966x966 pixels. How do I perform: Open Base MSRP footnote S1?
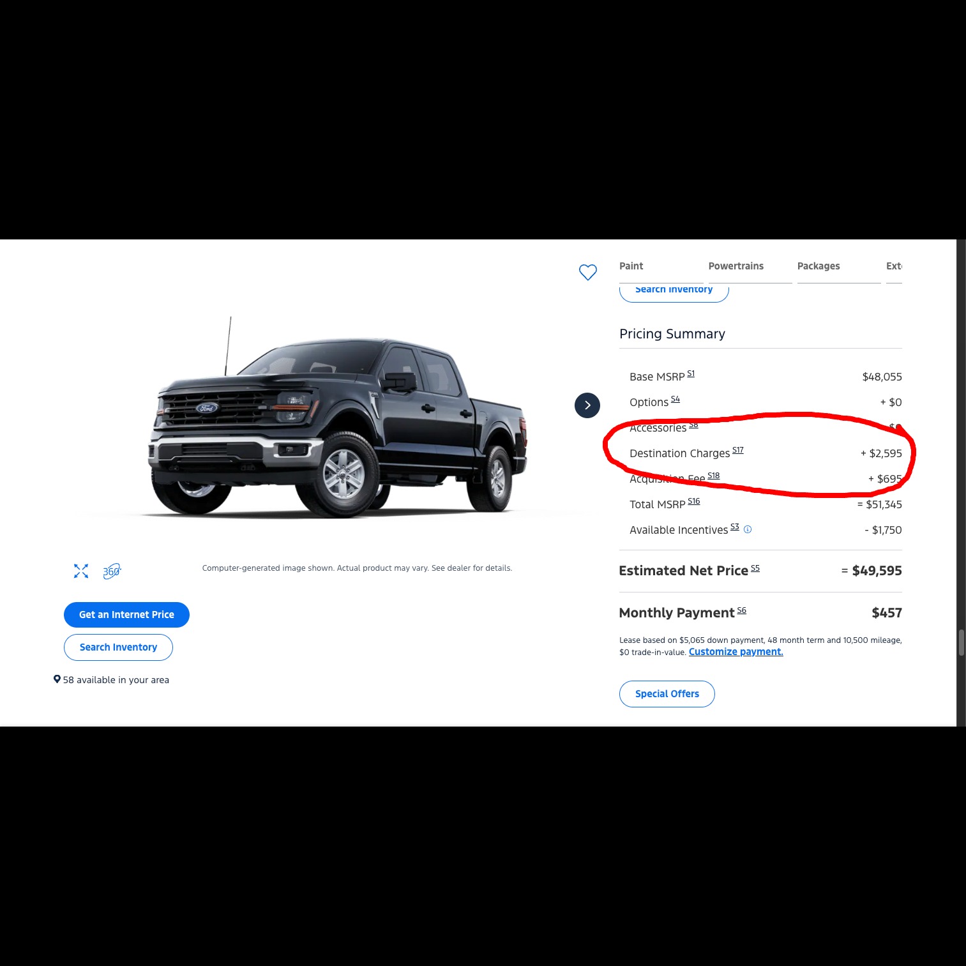coord(691,374)
